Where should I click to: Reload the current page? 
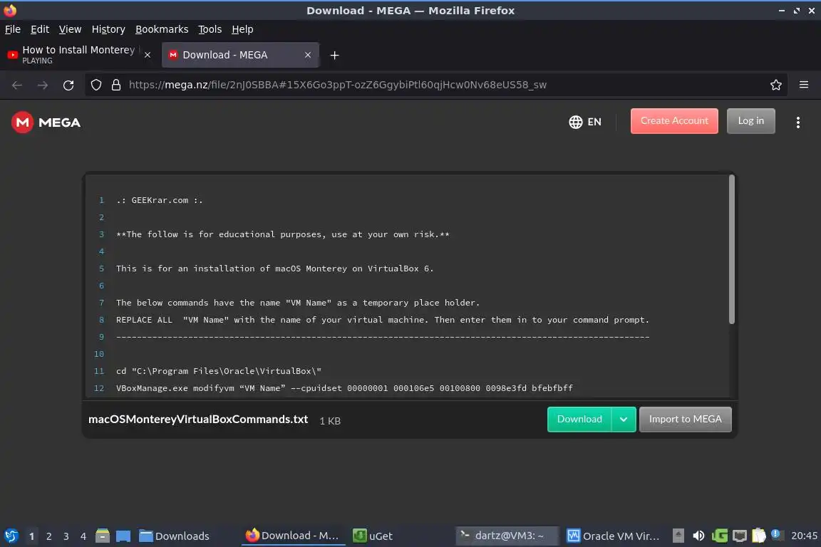(68, 85)
